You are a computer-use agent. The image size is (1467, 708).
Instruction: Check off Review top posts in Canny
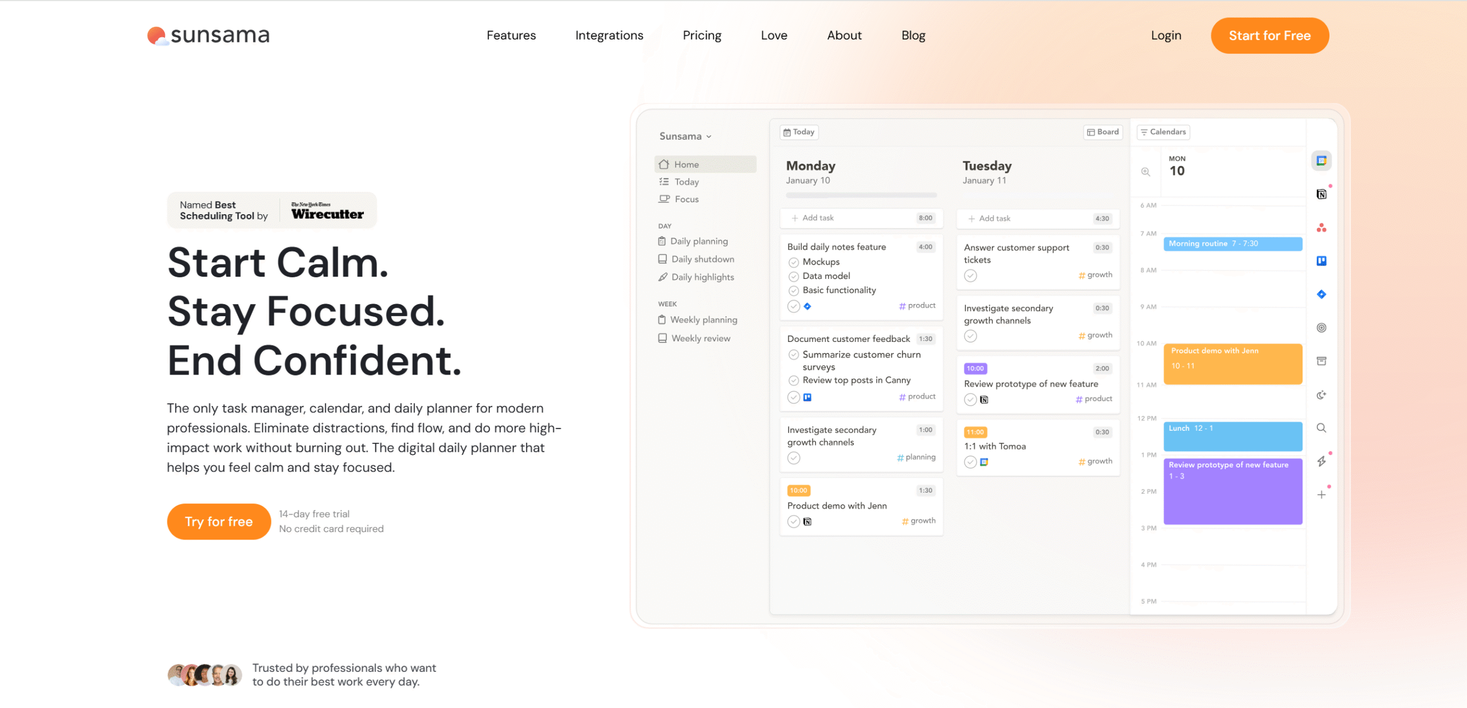click(794, 381)
